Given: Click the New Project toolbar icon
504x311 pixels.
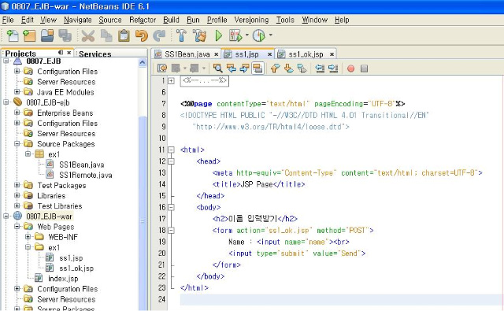Looking at the screenshot, I should [x=29, y=35].
